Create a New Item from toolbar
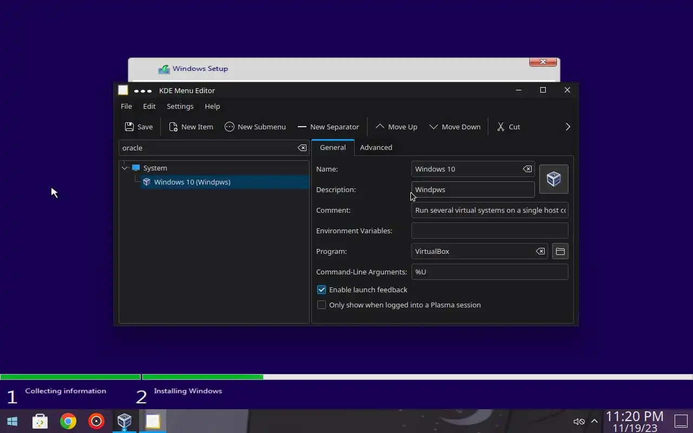 click(x=191, y=127)
